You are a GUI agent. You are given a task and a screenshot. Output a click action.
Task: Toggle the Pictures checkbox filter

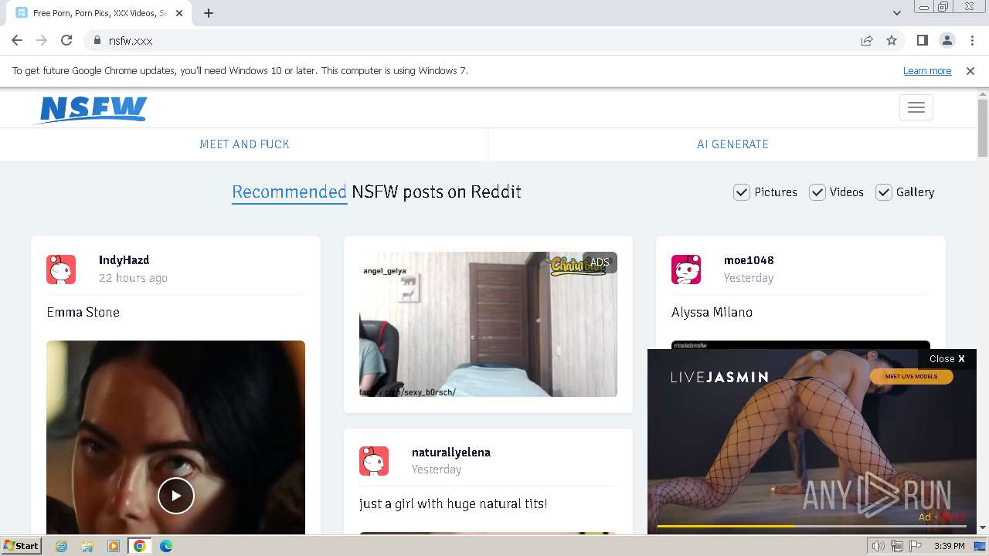pos(742,192)
